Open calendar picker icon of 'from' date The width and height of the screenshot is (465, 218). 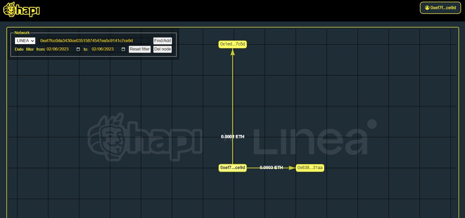click(x=78, y=49)
